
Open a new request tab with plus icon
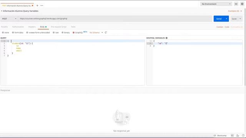click(37, 5)
